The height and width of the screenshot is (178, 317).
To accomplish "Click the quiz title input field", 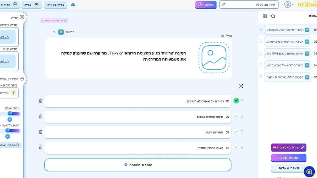I will pos(249,4).
